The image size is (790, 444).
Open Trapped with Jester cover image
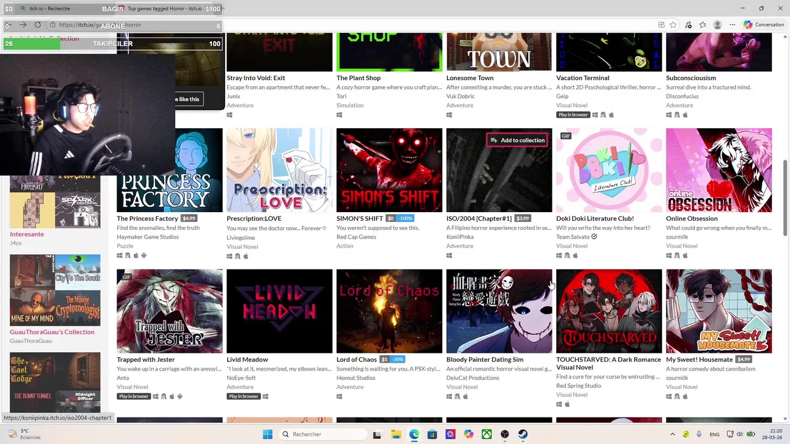coord(170,311)
